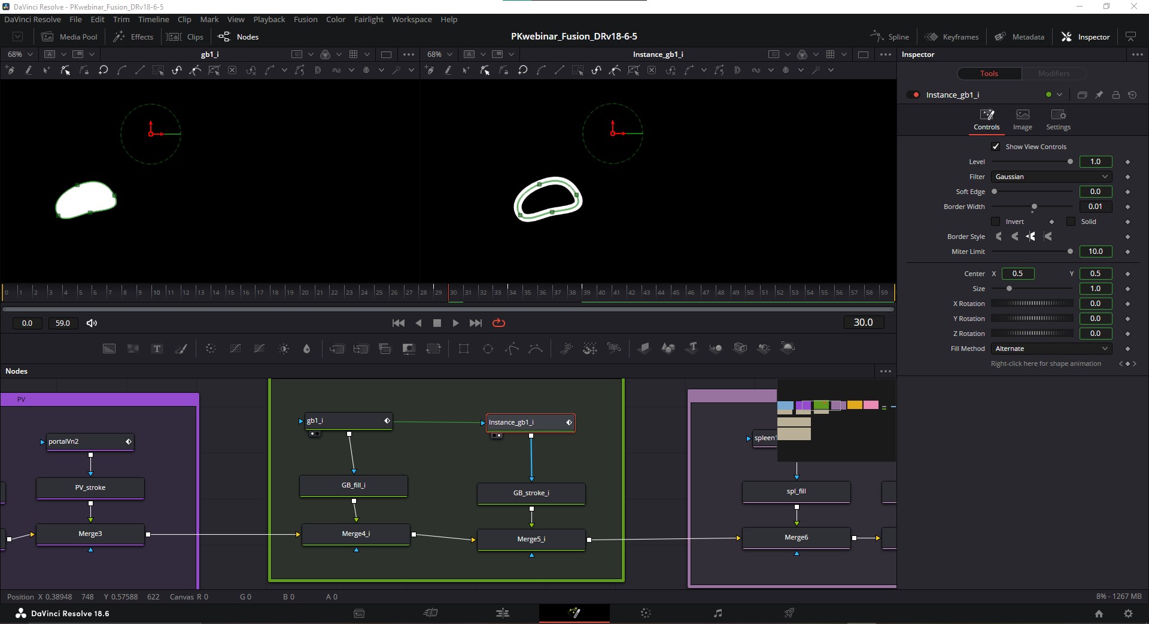Viewport: 1149px width, 624px height.
Task: Jump to first frame
Action: (398, 323)
